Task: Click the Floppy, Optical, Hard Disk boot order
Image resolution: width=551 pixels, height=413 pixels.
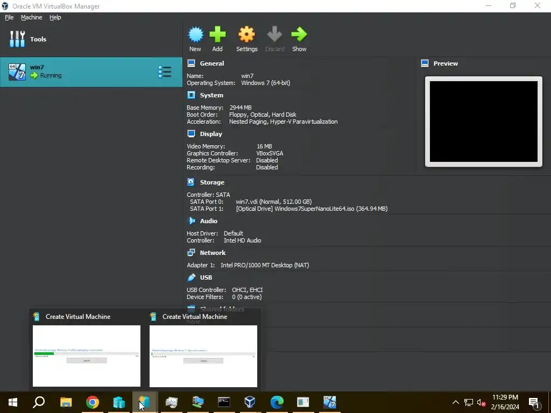Action: pos(263,115)
